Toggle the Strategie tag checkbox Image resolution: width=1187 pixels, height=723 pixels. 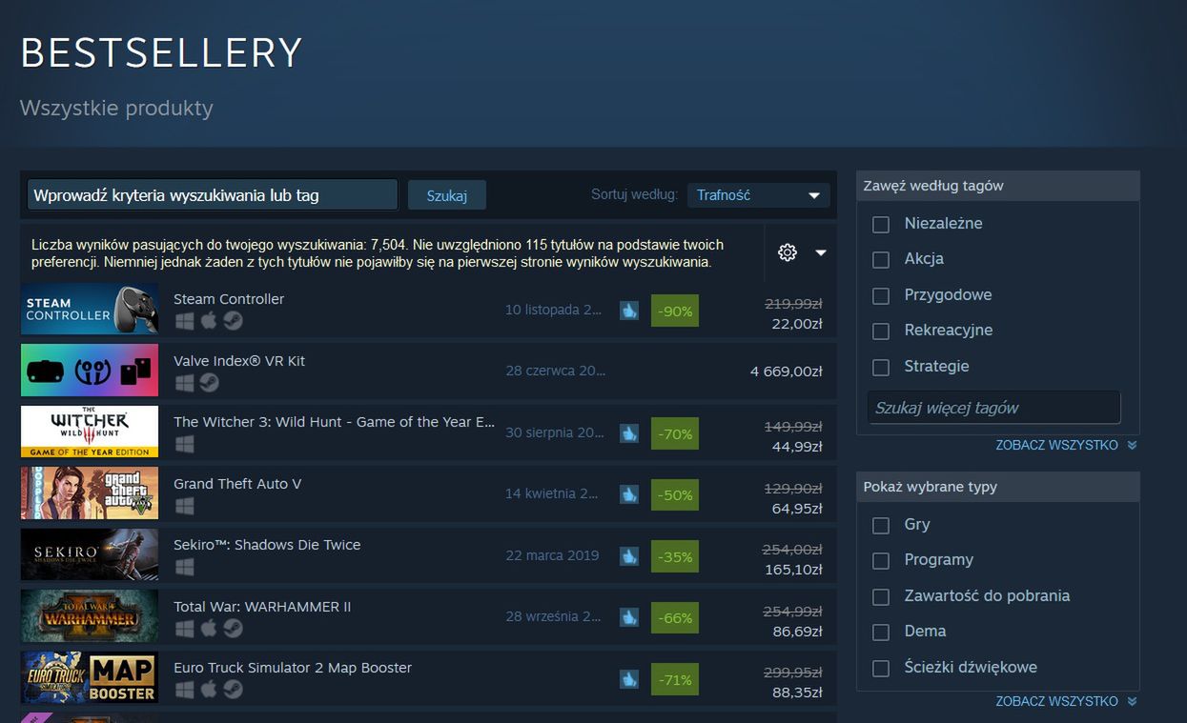(881, 367)
